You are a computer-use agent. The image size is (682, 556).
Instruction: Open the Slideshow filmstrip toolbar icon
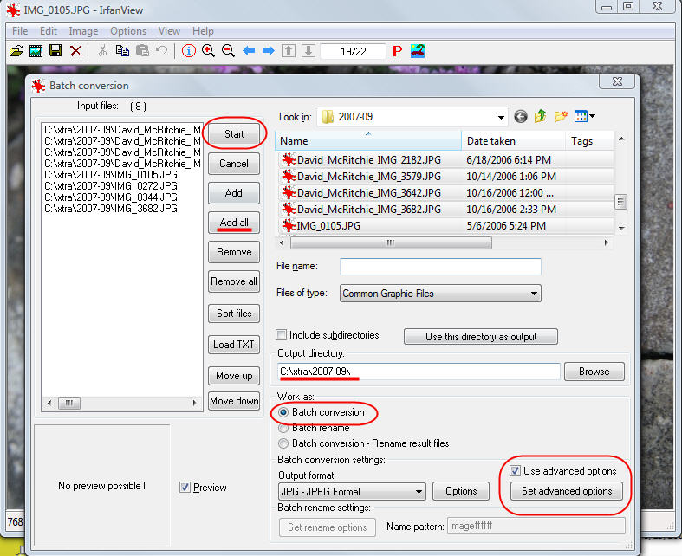pos(36,51)
